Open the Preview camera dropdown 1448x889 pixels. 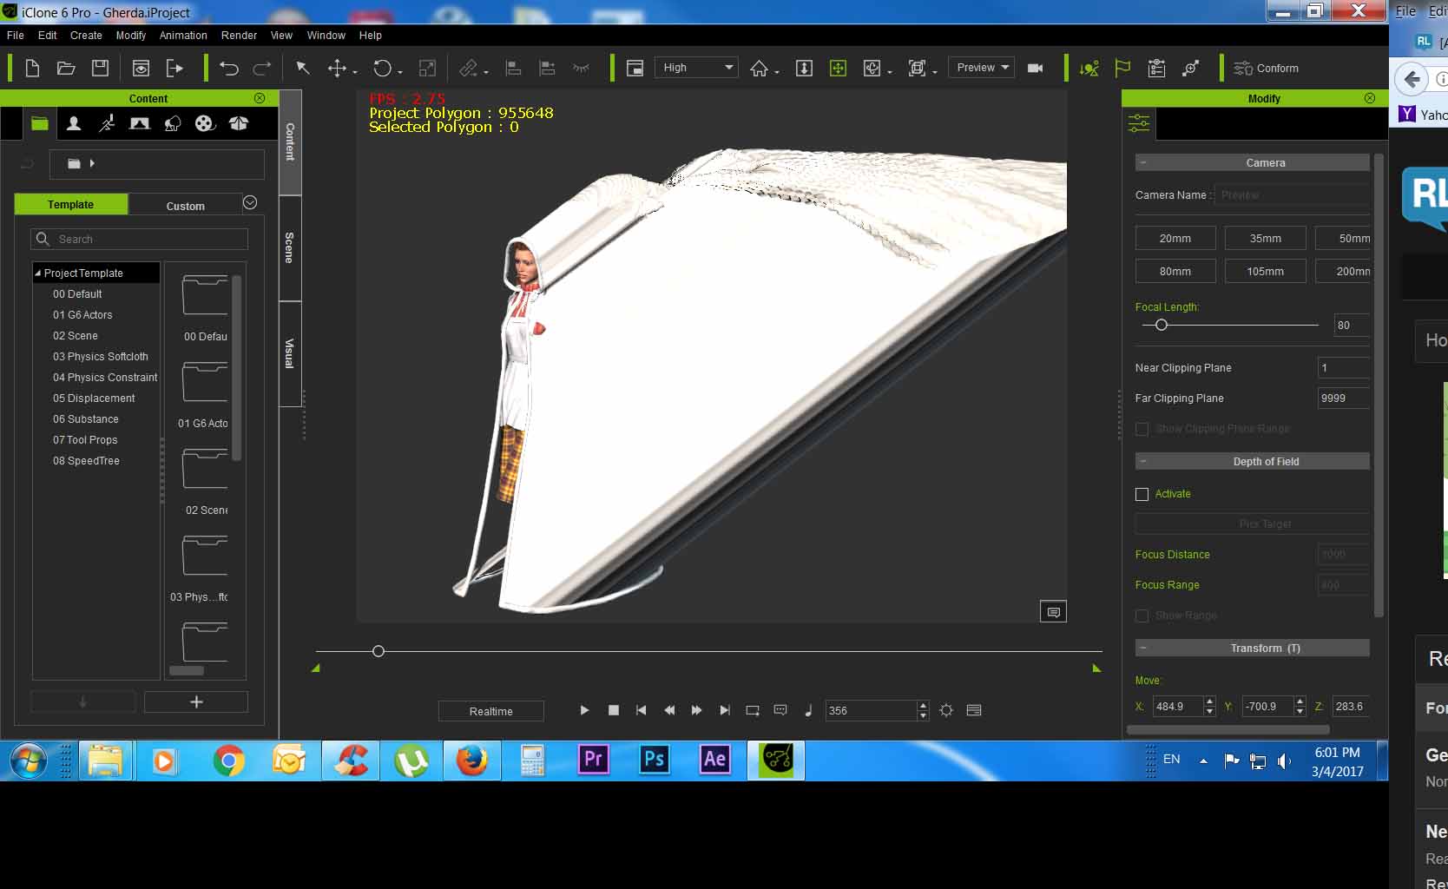tap(981, 68)
